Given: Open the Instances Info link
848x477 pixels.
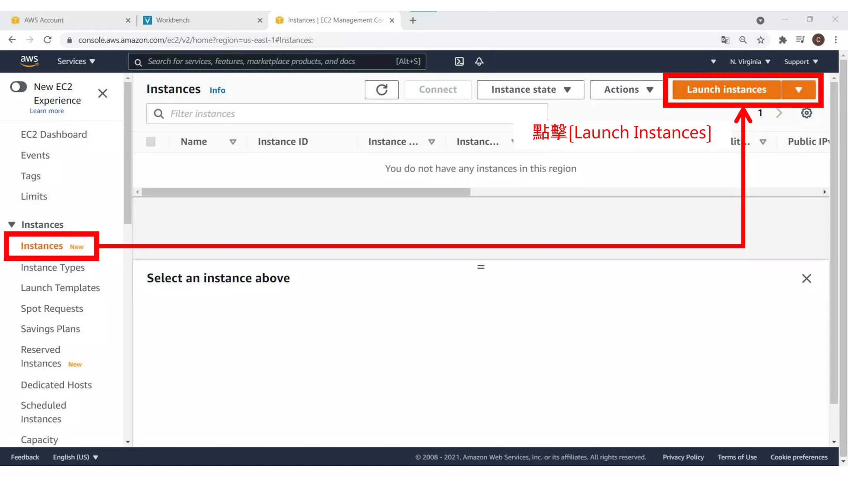Looking at the screenshot, I should tap(217, 90).
